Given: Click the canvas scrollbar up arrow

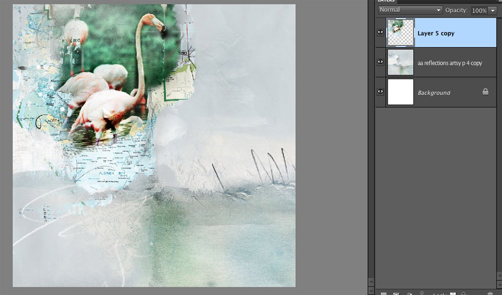Looking at the screenshot, I should [371, 282].
